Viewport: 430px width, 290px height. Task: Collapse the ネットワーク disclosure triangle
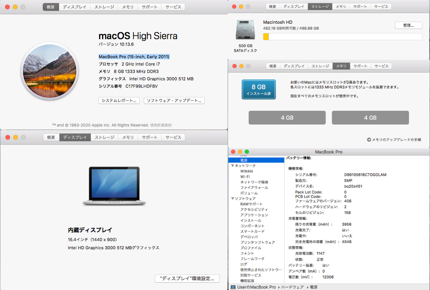point(233,165)
